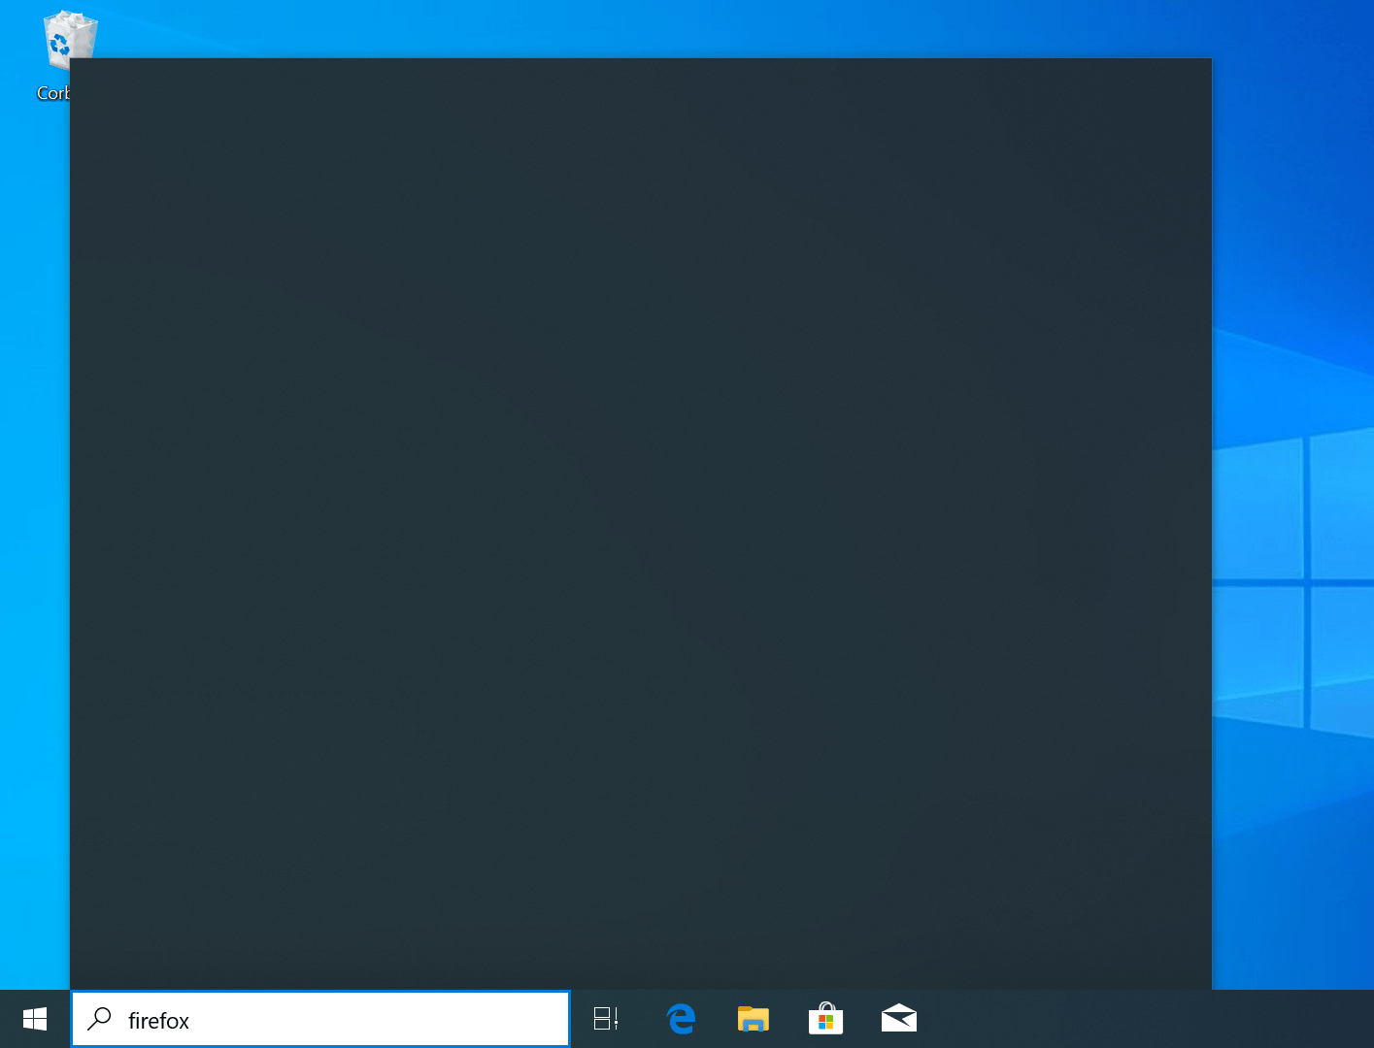Screen dimensions: 1374x1048
Task: Click the desktop strip left of search panel
Action: [x=35, y=543]
